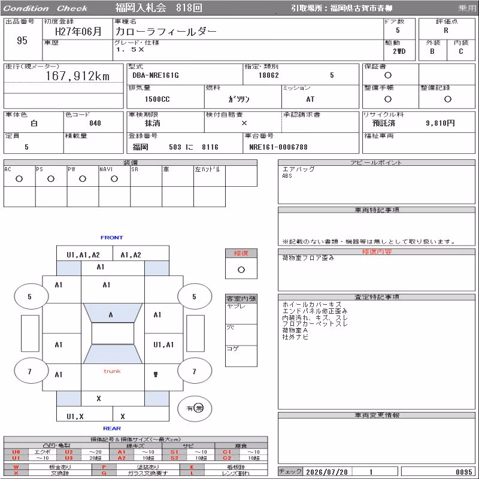Screen dimensions: 479x479
Task: Select appeal point 'ABS'
Action: click(x=287, y=176)
